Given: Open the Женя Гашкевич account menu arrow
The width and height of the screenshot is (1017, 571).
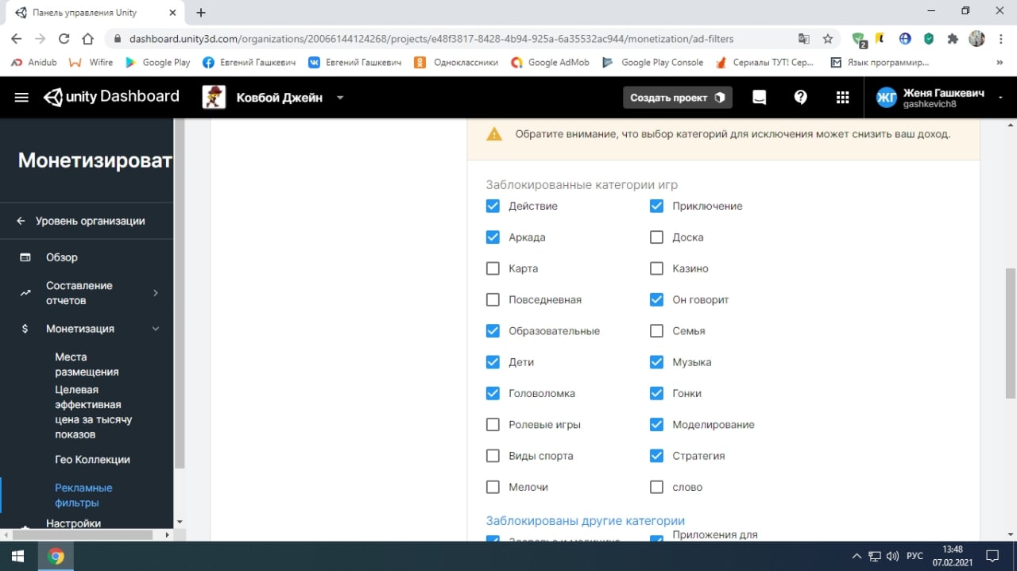Looking at the screenshot, I should click(999, 98).
